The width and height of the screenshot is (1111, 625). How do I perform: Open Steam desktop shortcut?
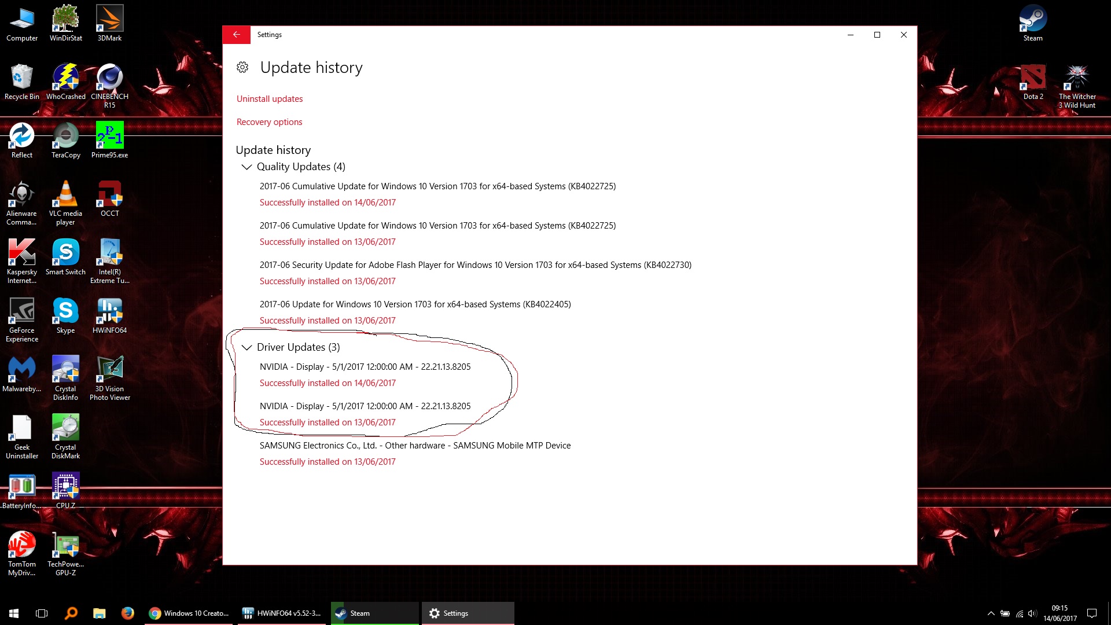(1033, 24)
